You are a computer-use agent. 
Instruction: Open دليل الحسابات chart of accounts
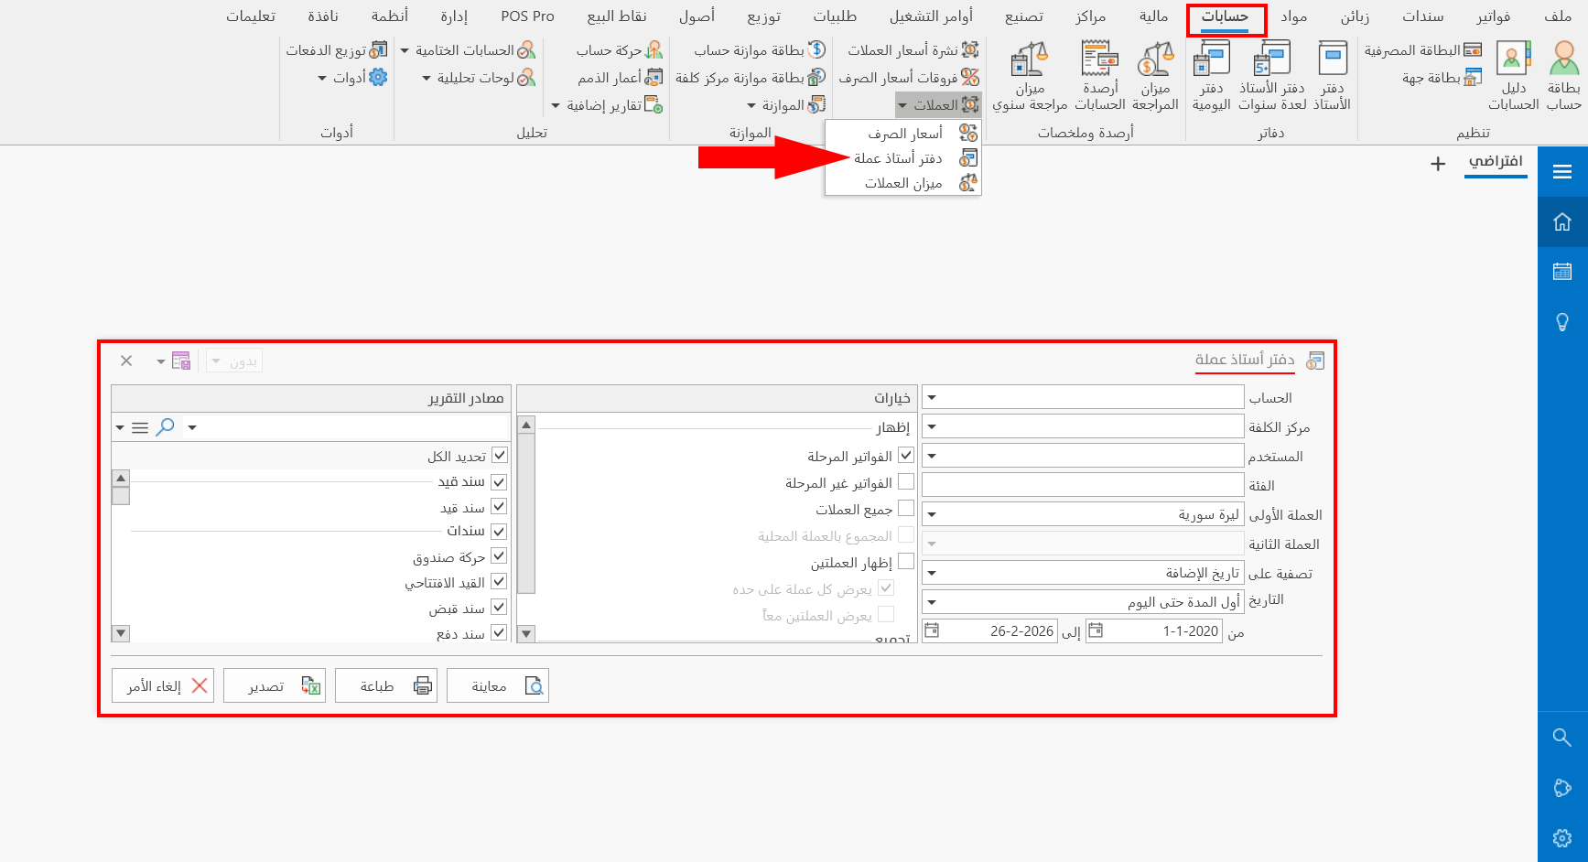[x=1513, y=75]
